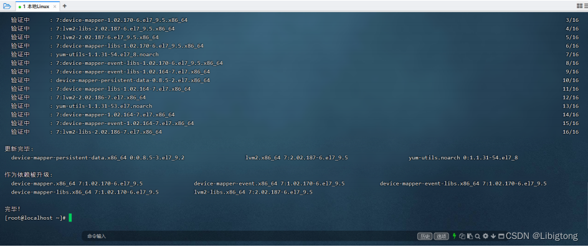This screenshot has height=247, width=588.
Task: Click the 完毕! text line
Action: point(12,209)
